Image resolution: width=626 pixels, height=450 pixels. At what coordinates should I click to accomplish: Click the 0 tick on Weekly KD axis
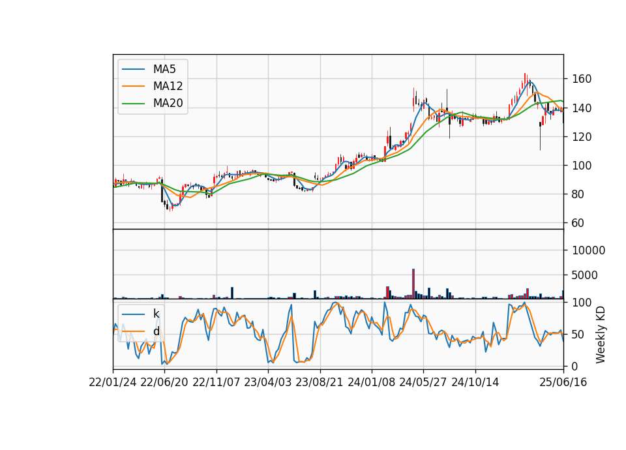[575, 366]
